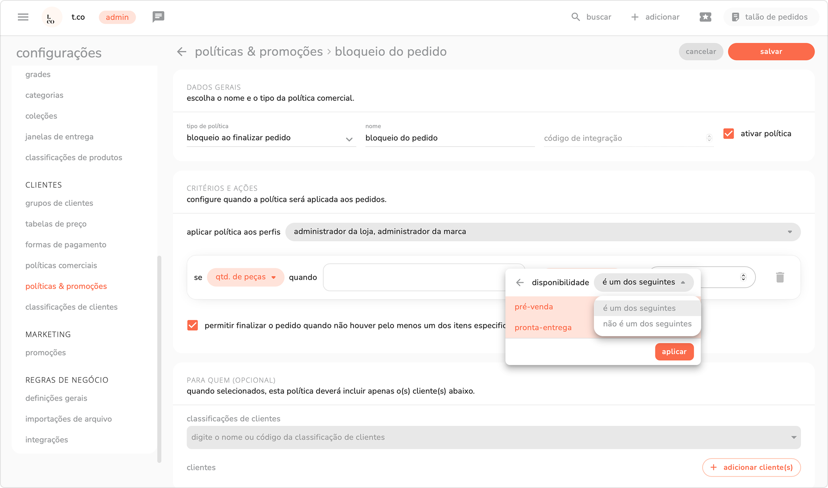Delete the criterion with trash icon
The image size is (828, 488).
pyautogui.click(x=780, y=277)
